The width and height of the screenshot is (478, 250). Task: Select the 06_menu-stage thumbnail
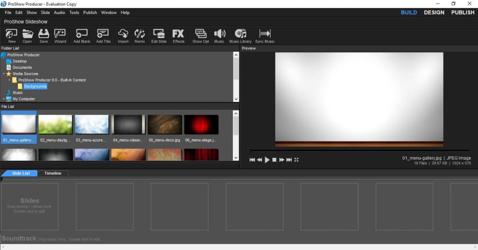(201, 125)
